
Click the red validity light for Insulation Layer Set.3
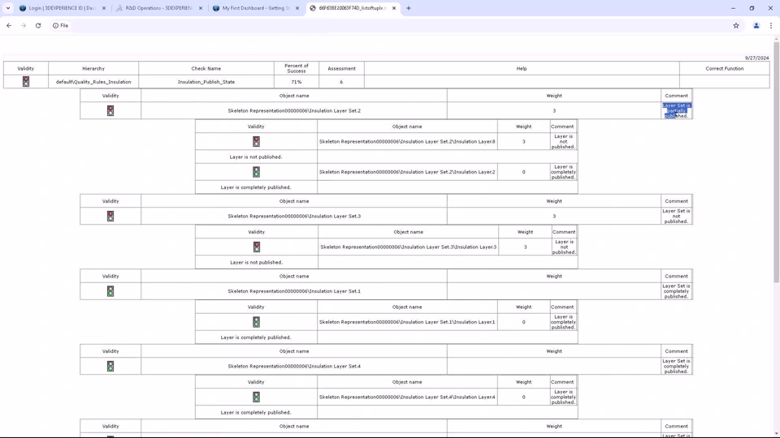point(110,216)
